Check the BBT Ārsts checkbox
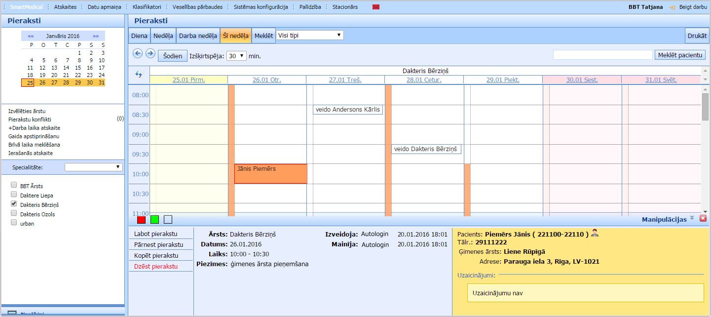Screen dimensions: 711x317 (14, 185)
